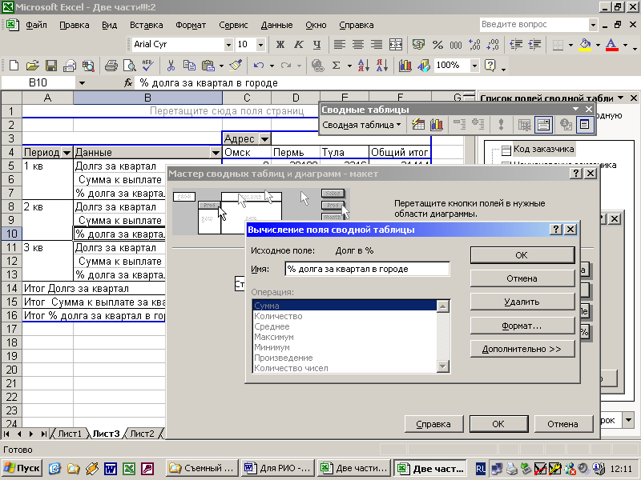Screen dimensions: 641x480
Task: Apply currency format icon
Action: (418, 45)
